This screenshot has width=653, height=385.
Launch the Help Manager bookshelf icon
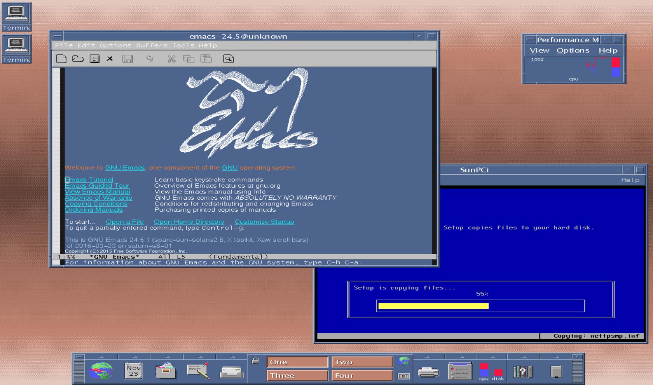(523, 372)
